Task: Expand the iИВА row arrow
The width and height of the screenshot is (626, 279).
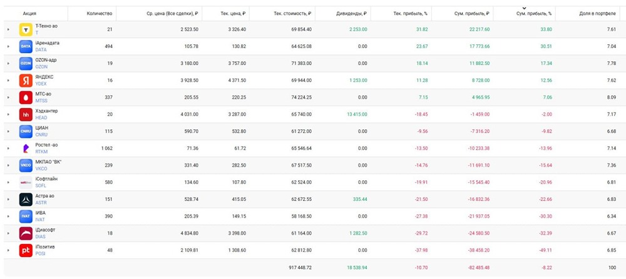Action: [8, 216]
